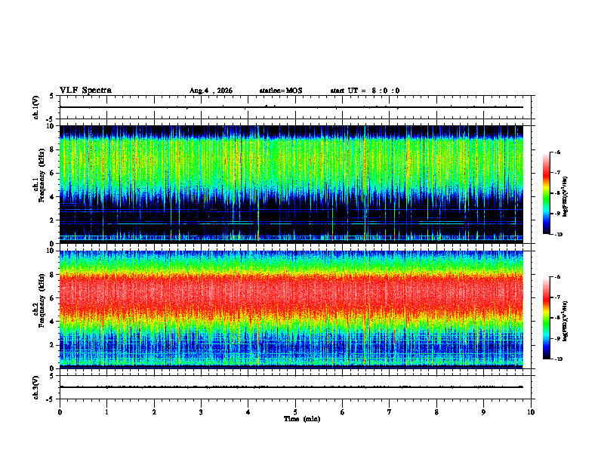Click the "station=MOS" header label
The height and width of the screenshot is (462, 598).
click(281, 91)
